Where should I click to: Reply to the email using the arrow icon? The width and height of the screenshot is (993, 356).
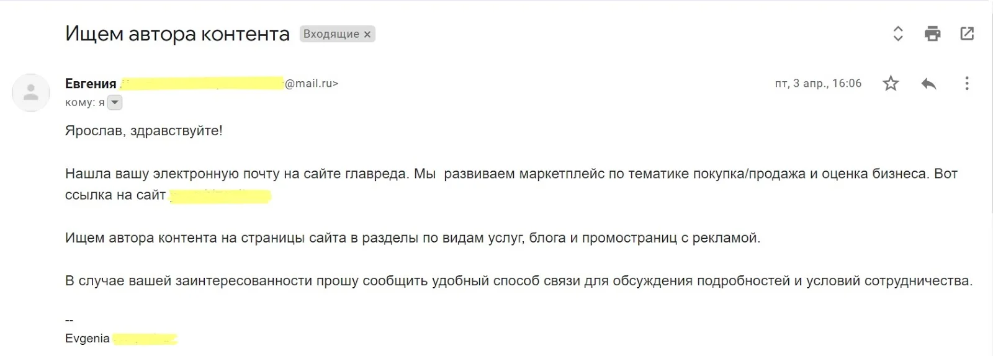point(928,84)
